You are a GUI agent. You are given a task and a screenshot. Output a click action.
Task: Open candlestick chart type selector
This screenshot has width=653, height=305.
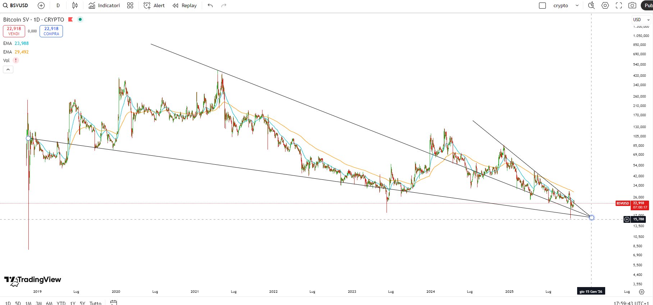75,5
